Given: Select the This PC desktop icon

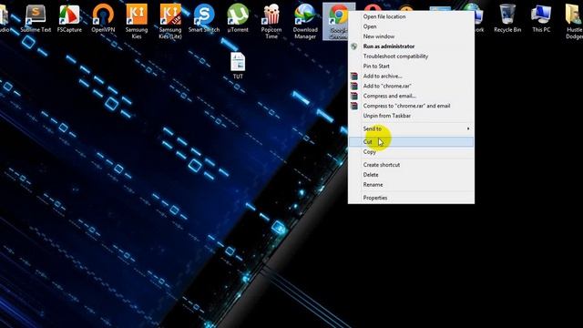Looking at the screenshot, I should (x=541, y=18).
